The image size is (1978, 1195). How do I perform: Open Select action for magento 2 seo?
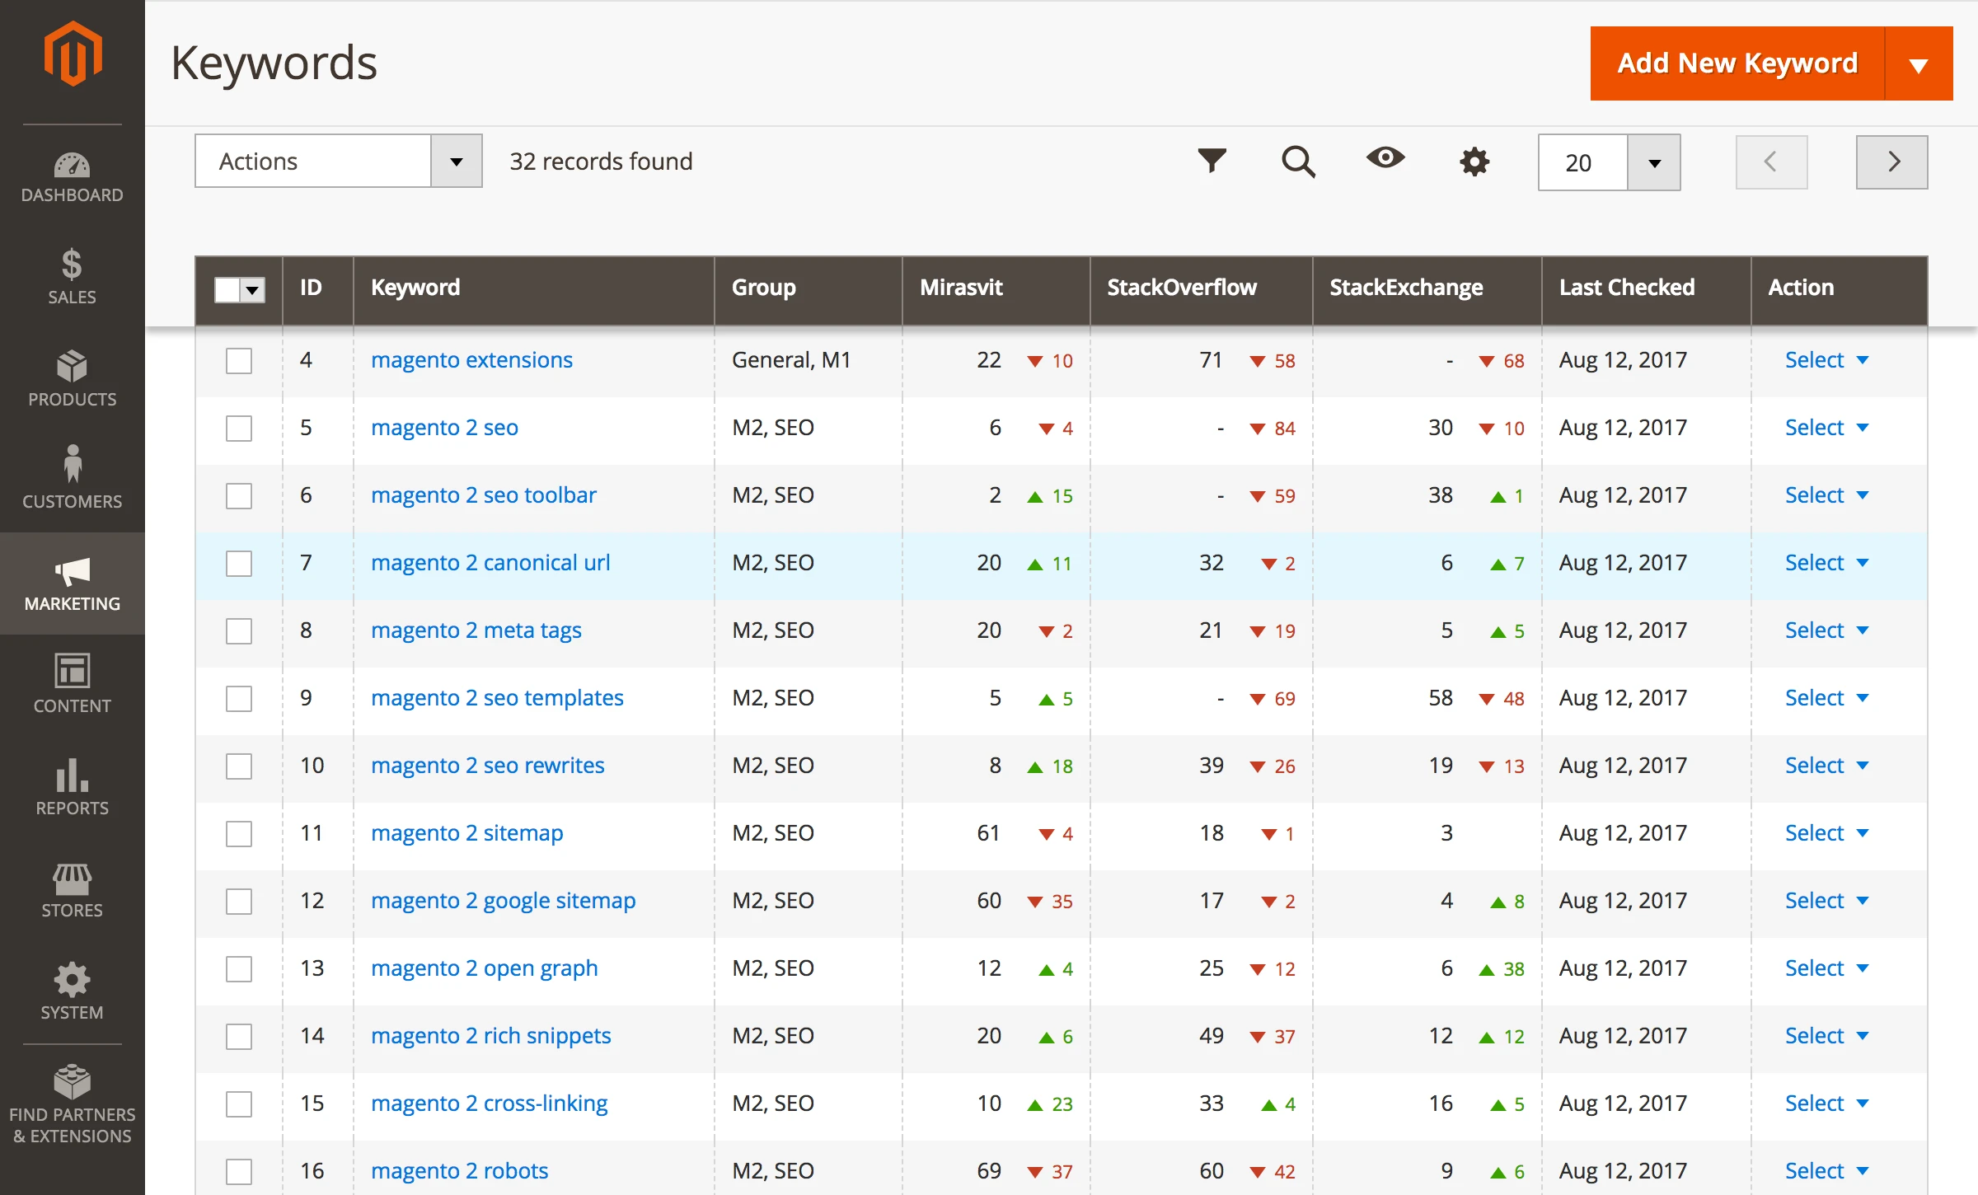[1826, 428]
